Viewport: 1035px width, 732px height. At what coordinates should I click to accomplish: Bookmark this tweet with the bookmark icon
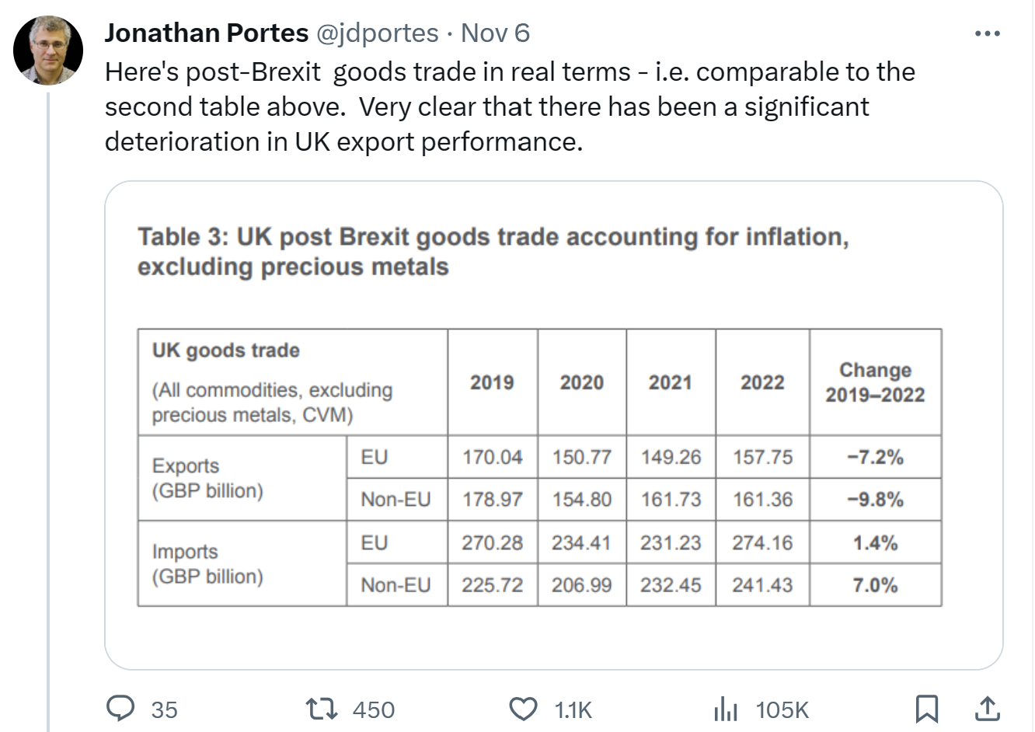point(927,709)
